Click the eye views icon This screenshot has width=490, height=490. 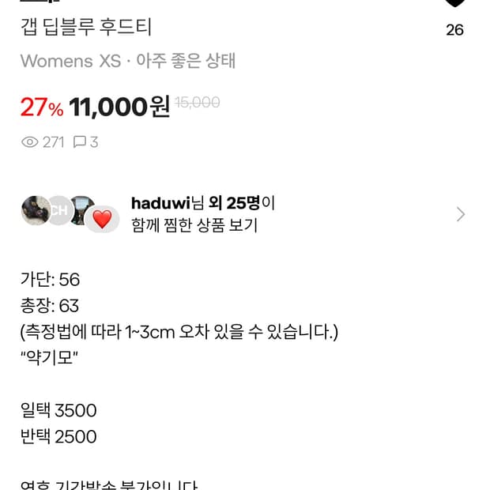point(29,142)
